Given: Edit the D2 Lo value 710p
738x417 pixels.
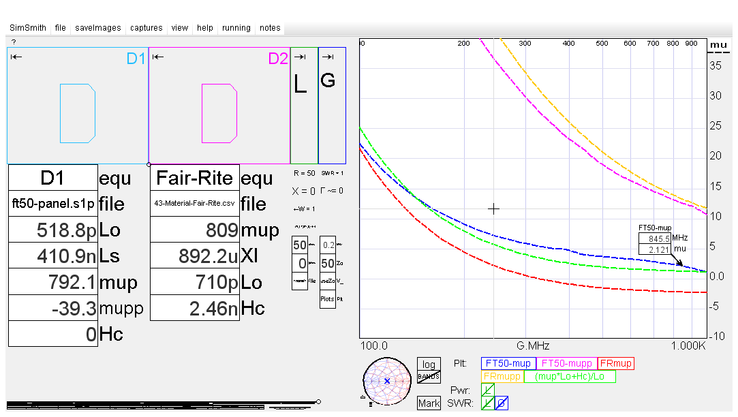Looking at the screenshot, I should [195, 282].
